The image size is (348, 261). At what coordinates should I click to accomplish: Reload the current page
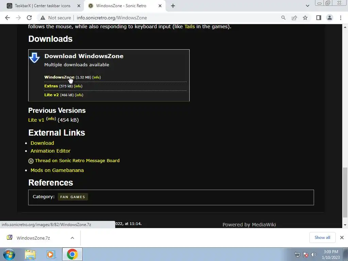tap(29, 18)
